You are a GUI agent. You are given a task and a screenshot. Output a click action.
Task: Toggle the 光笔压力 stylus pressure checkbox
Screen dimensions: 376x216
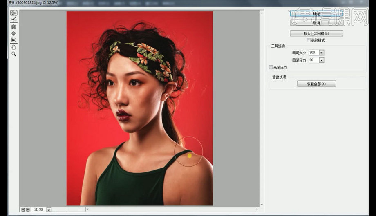pyautogui.click(x=271, y=67)
